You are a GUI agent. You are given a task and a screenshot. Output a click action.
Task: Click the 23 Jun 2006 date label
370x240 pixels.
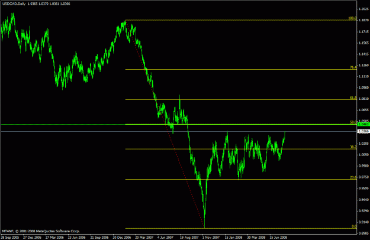click(x=77, y=238)
